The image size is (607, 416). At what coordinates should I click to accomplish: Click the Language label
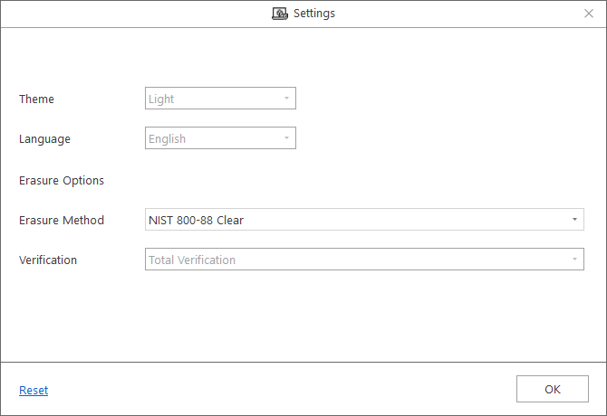tap(45, 139)
